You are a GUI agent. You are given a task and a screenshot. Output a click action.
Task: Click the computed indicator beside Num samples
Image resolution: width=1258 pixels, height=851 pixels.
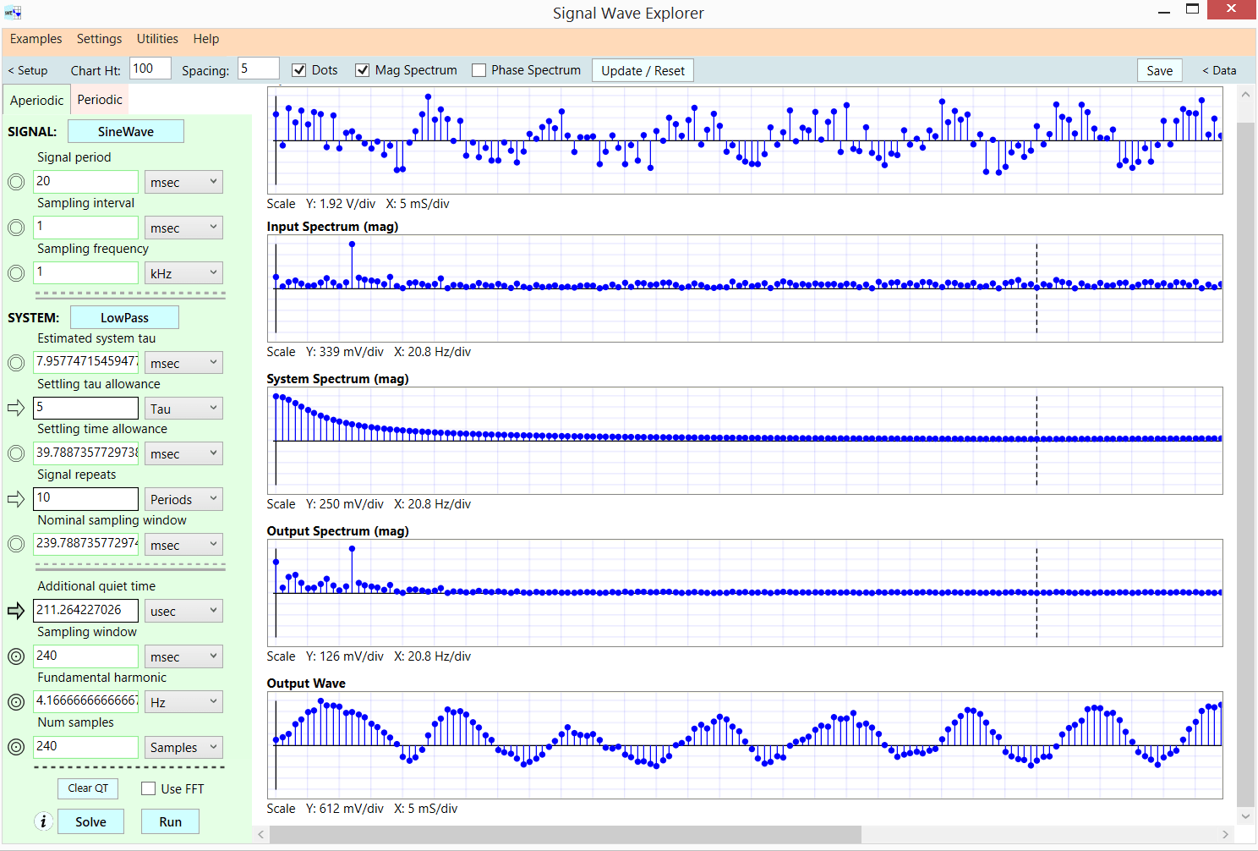[x=15, y=747]
